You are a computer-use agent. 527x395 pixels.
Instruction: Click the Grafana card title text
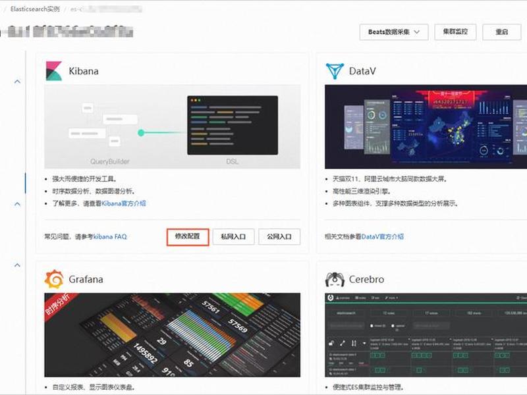coord(86,279)
